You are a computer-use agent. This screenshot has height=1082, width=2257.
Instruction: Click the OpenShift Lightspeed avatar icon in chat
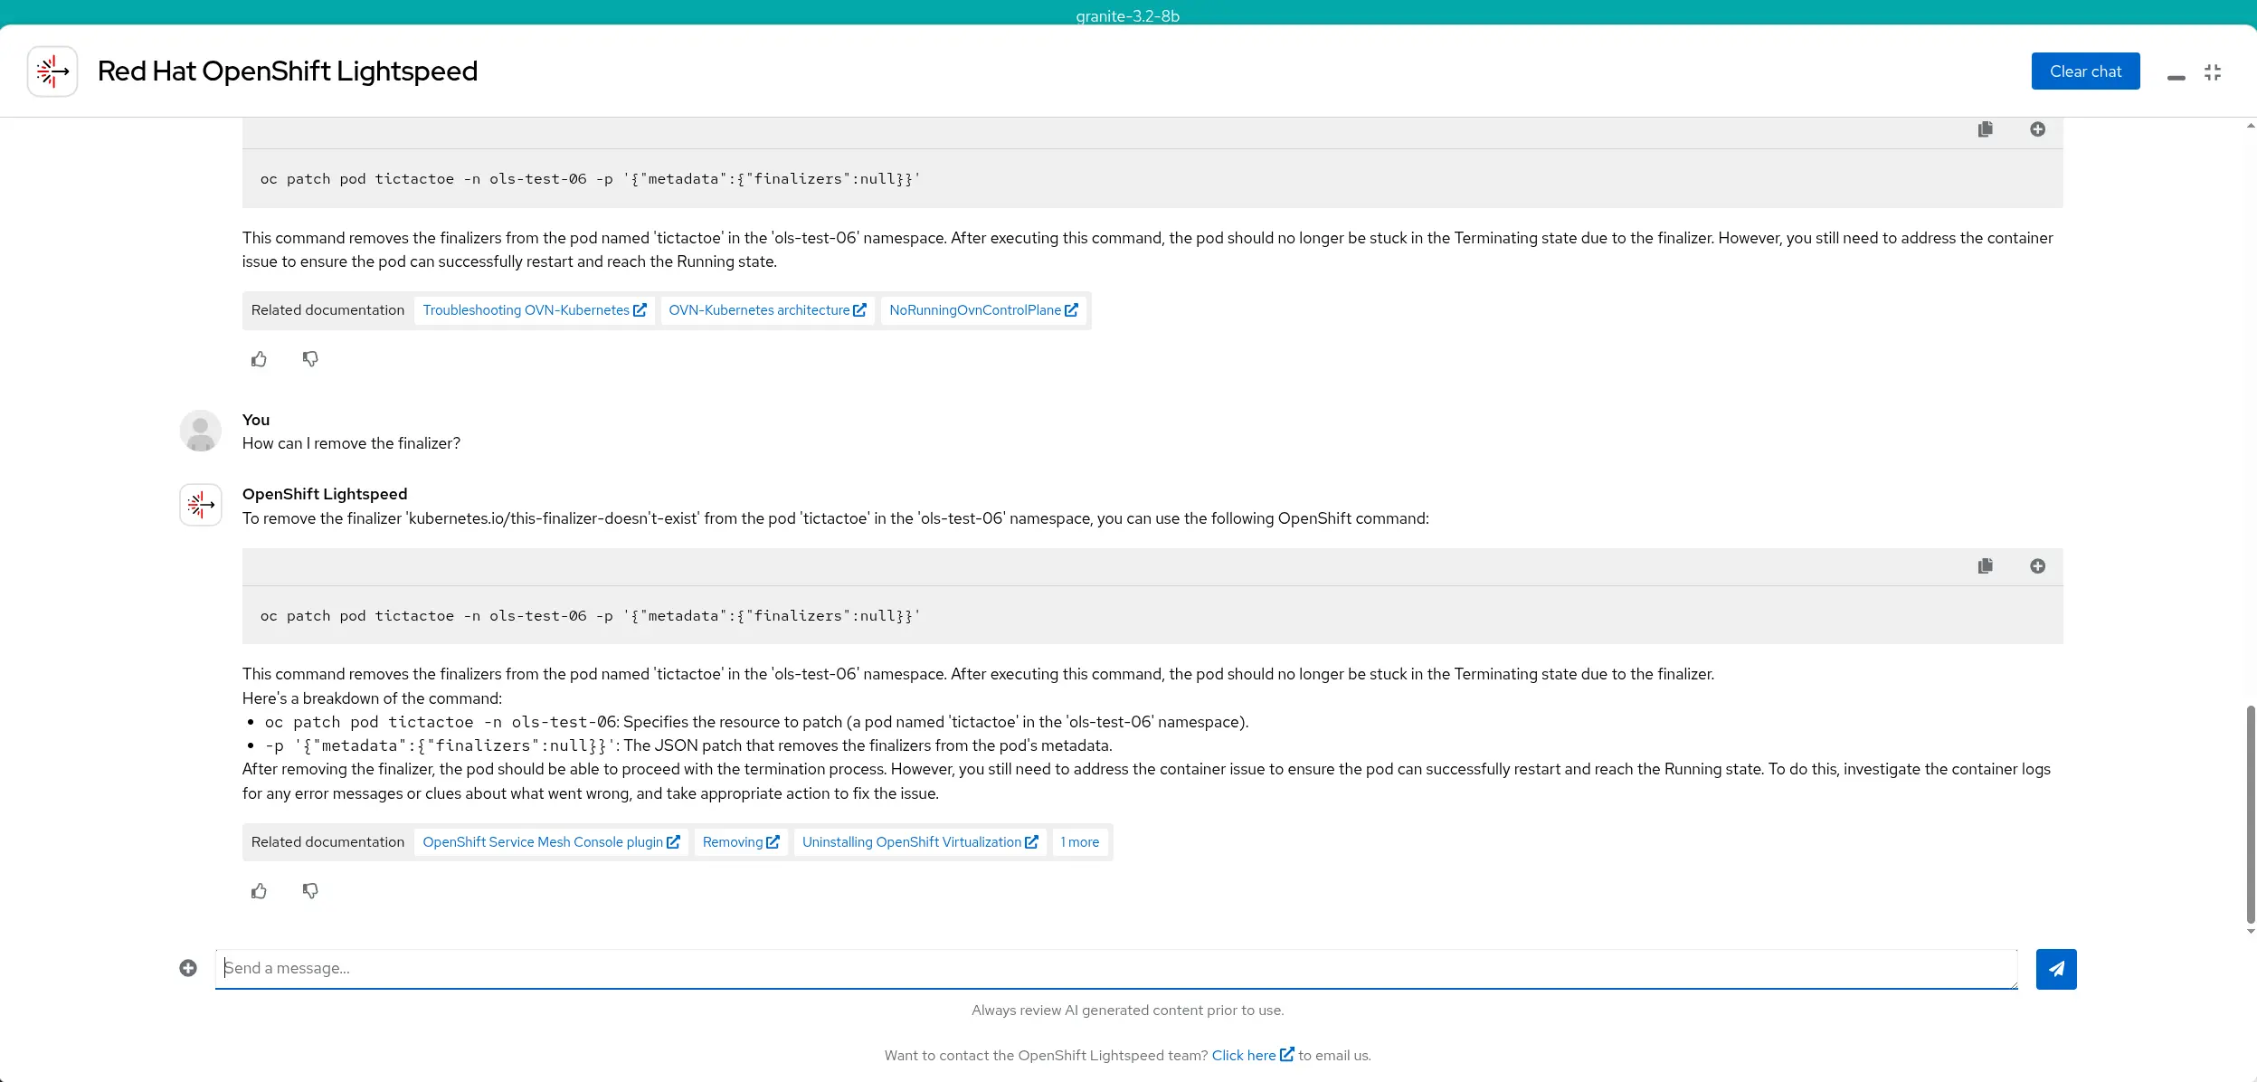click(x=201, y=505)
